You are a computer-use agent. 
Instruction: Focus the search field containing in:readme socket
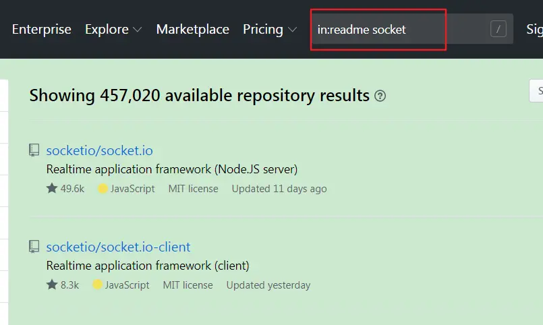(x=398, y=30)
